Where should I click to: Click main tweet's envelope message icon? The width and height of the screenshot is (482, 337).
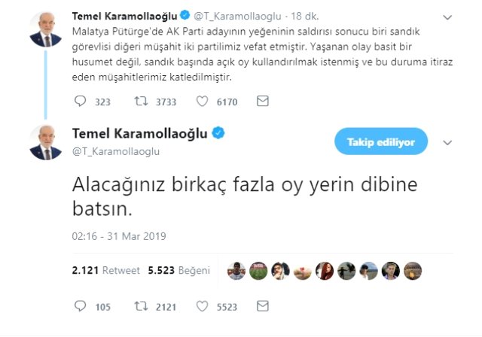tap(262, 306)
